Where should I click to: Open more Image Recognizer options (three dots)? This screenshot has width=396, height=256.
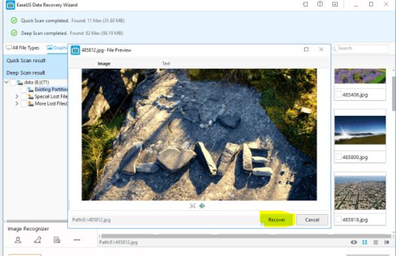[x=77, y=240]
